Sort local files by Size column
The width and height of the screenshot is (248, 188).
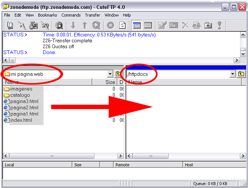point(110,82)
